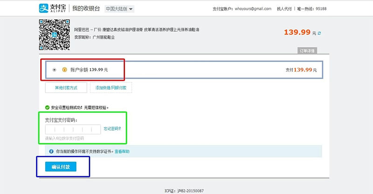The image size is (373, 194).
Task: Open the 订单详情 tab
Action: [307, 51]
